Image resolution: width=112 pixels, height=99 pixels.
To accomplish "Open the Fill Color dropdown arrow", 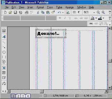I will coord(96,18).
